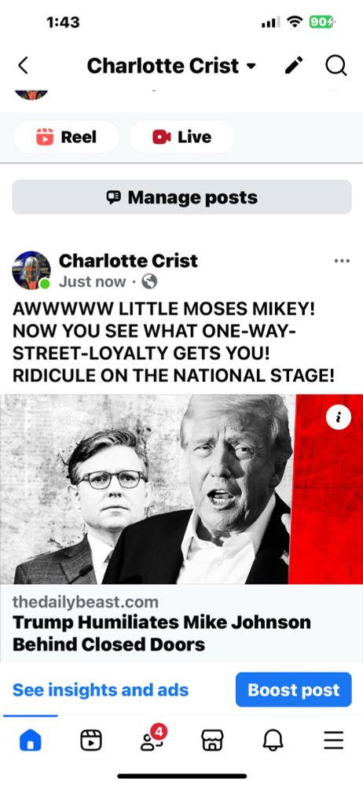Viewport: 363px width, 786px height.
Task: Tap the Manage posts button
Action: coord(181,197)
